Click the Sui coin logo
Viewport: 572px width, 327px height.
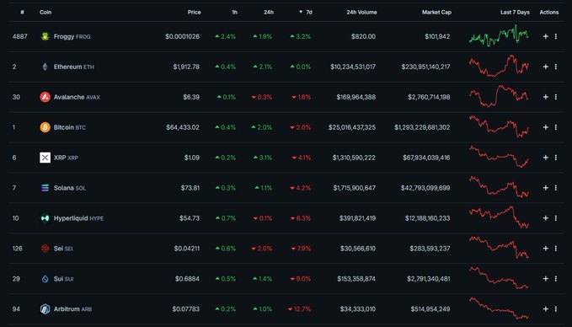coord(45,278)
